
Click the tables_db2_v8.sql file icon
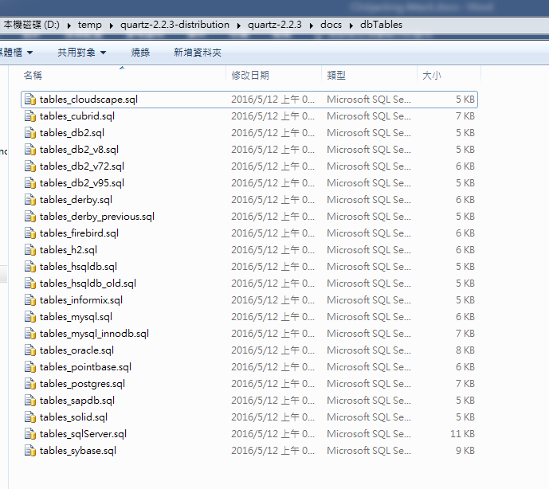coord(30,150)
